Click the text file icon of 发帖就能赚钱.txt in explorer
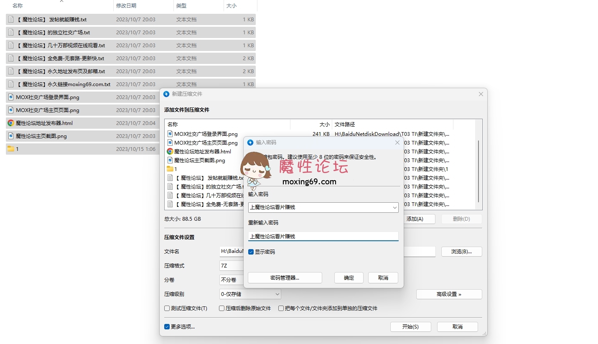 pos(11,20)
